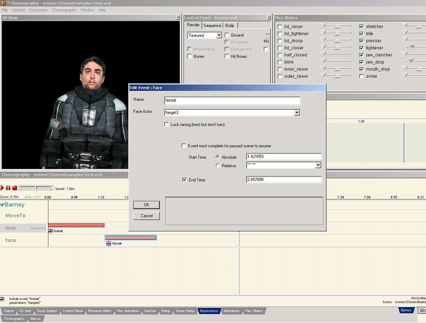The image size is (426, 323).
Task: Switch to Body tab in Control Panel
Action: tap(230, 26)
